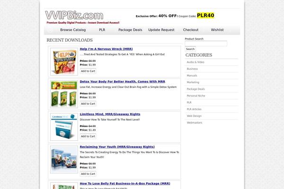Viewport: 284px width, 189px height.
Task: Click the Limitless Mind product thumbnail
Action: click(x=64, y=127)
